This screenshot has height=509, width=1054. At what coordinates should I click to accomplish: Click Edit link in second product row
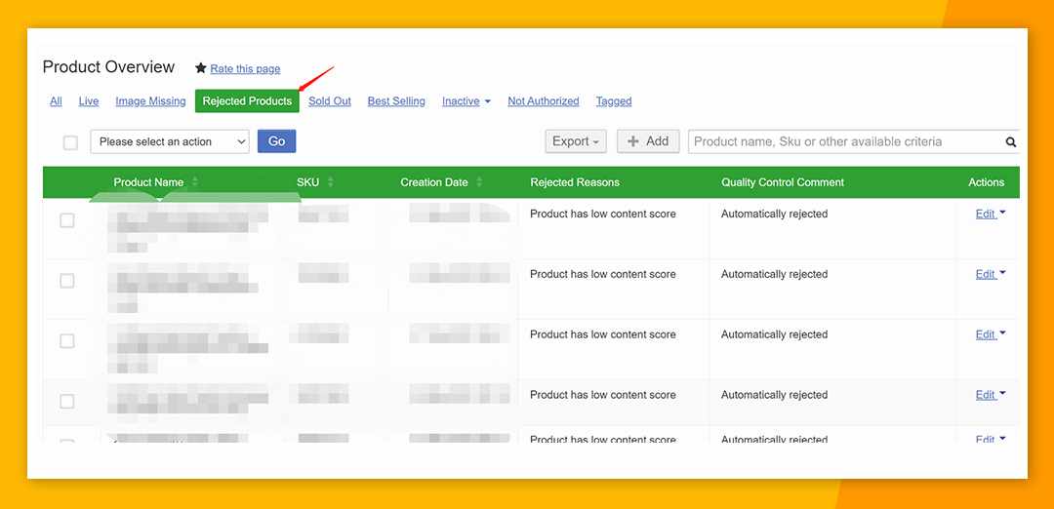[985, 275]
